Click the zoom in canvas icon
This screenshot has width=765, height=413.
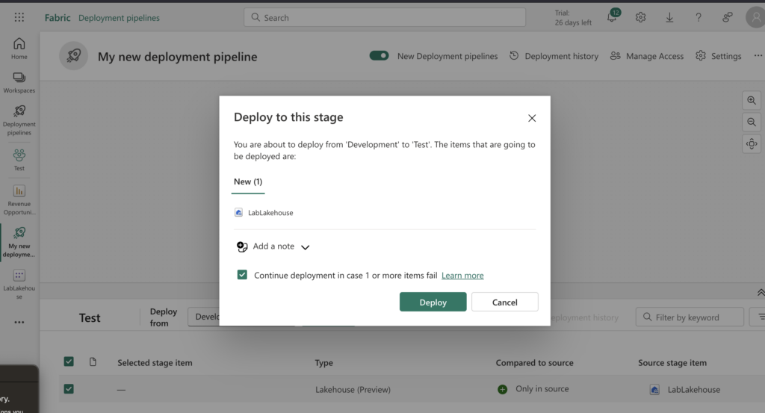(x=752, y=100)
